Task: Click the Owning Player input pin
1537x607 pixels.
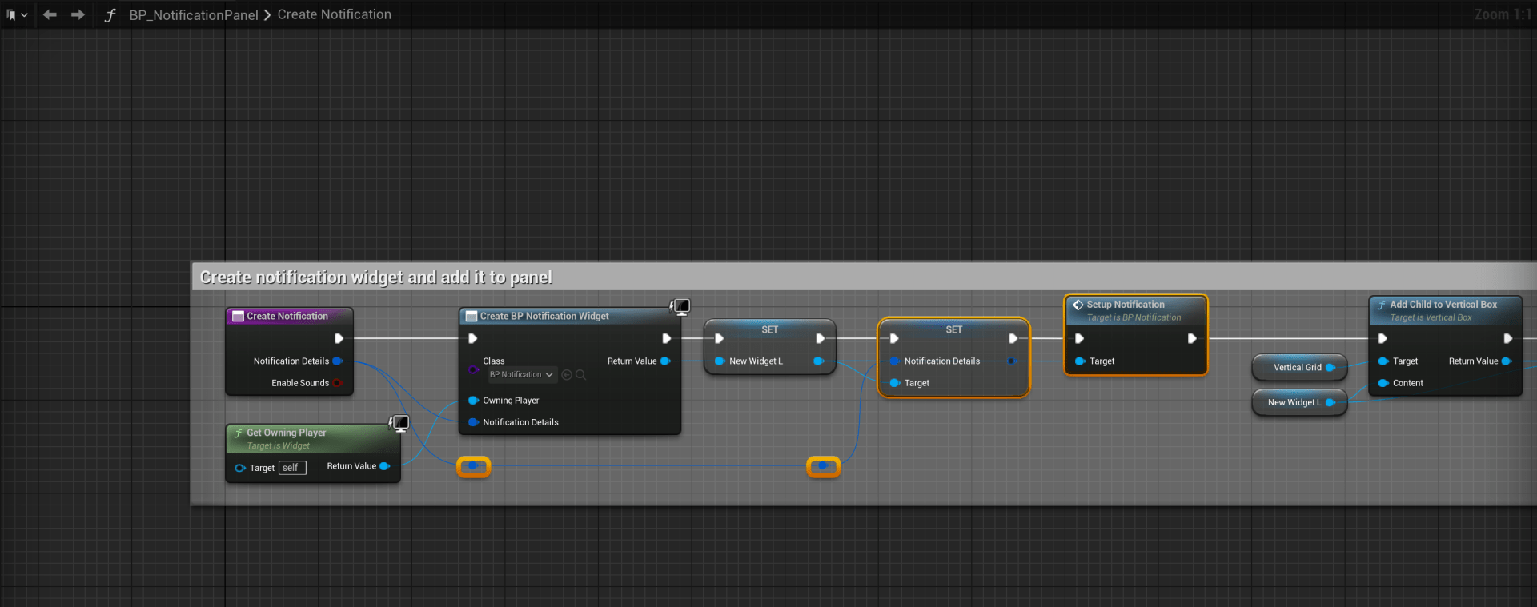Action: coord(473,401)
